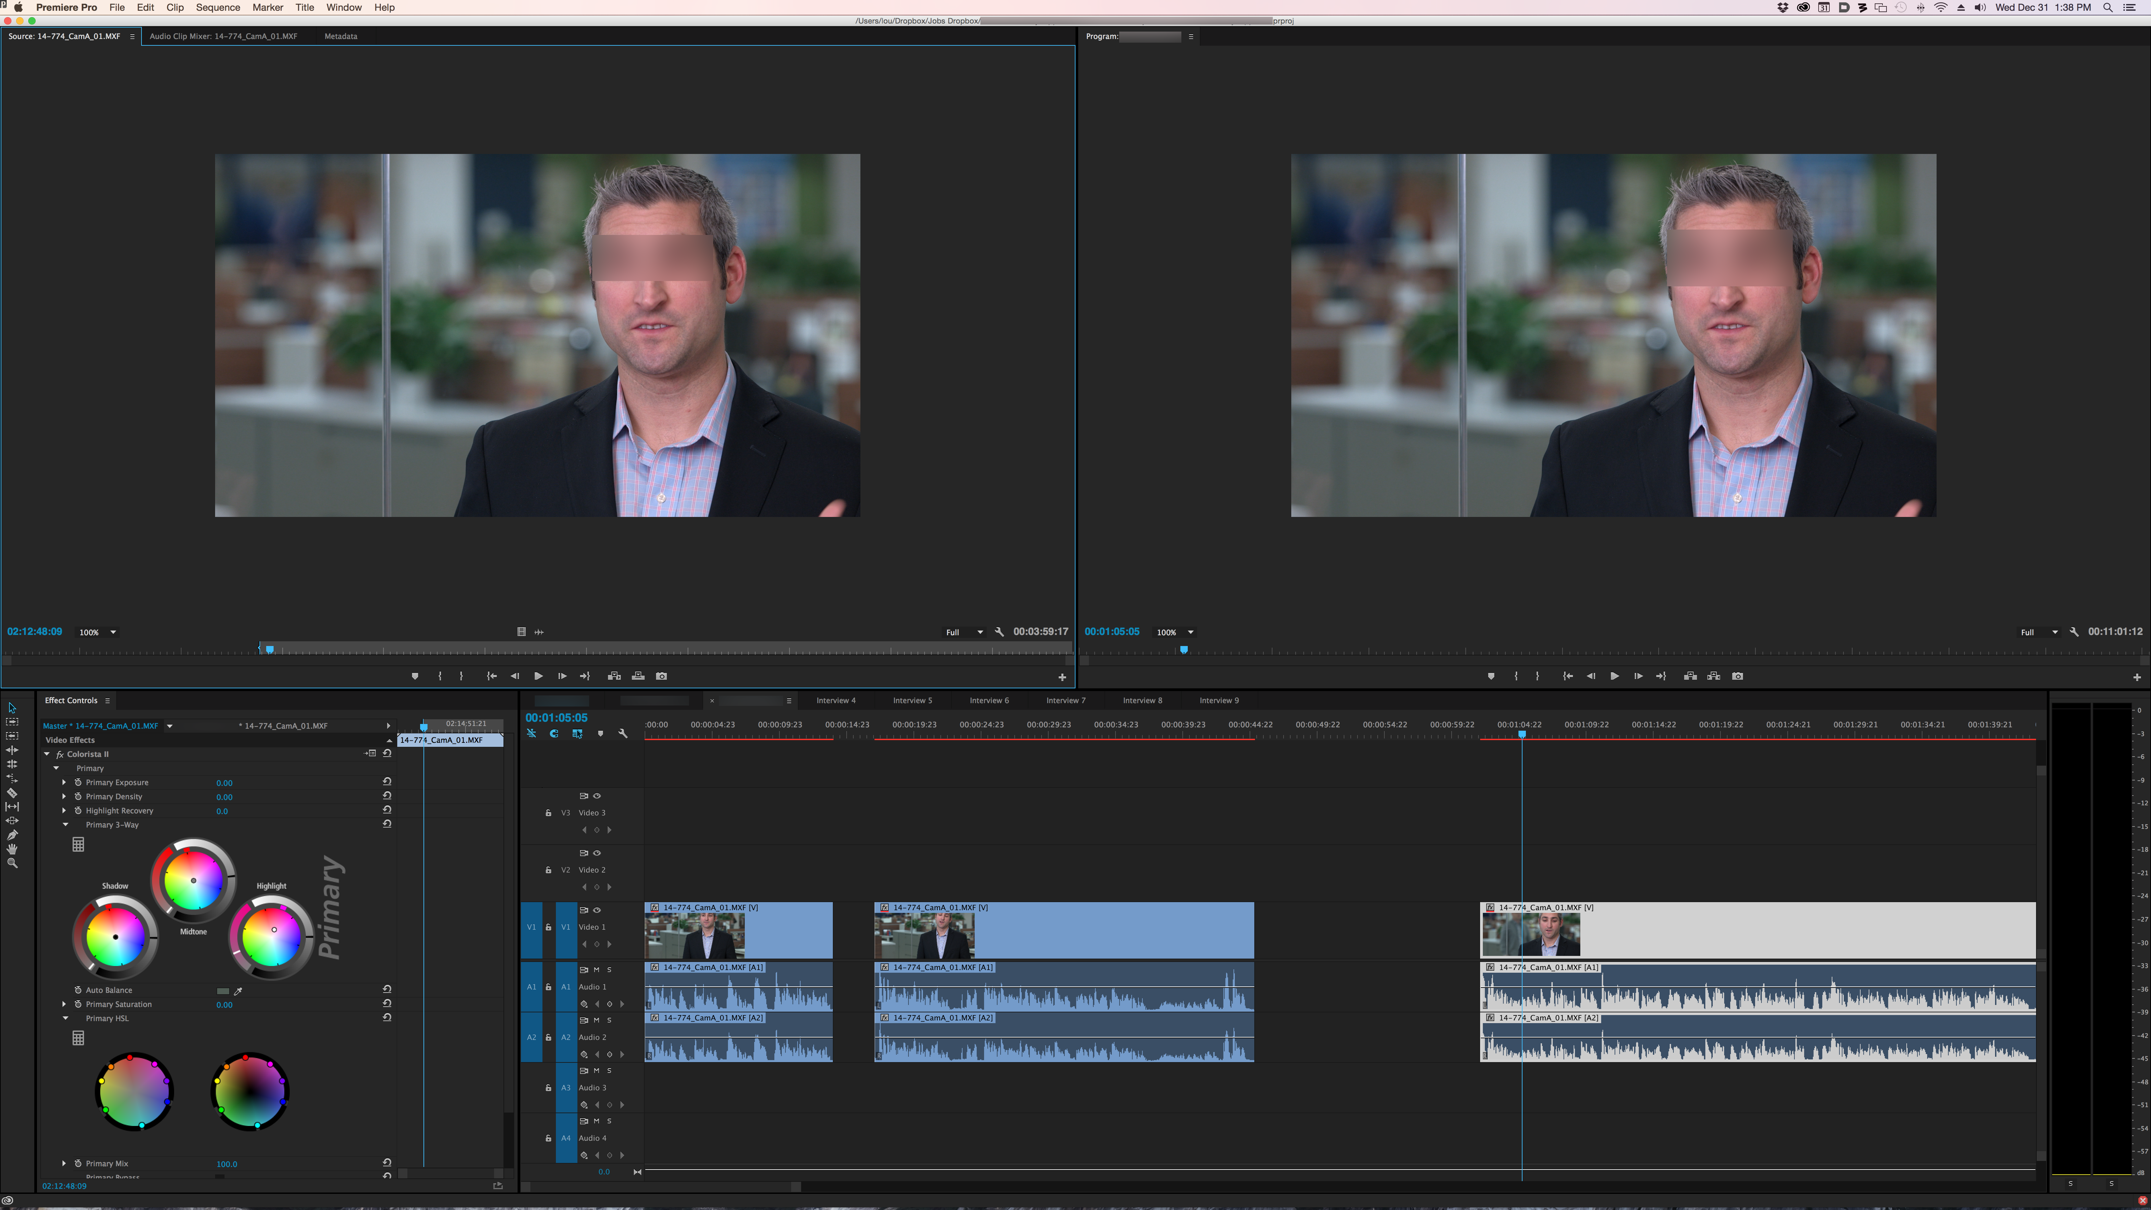Switch to Metadata tab
The width and height of the screenshot is (2151, 1210).
(341, 36)
